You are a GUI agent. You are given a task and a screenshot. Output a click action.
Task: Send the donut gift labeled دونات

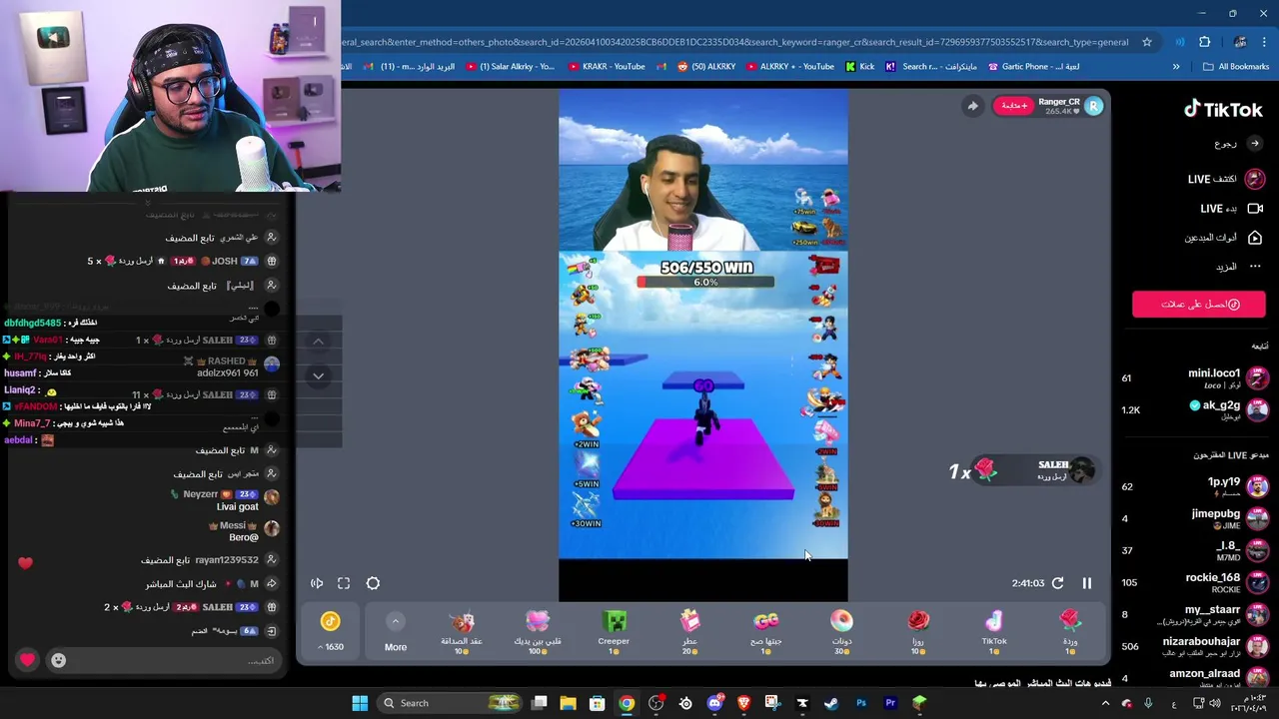[x=841, y=633]
